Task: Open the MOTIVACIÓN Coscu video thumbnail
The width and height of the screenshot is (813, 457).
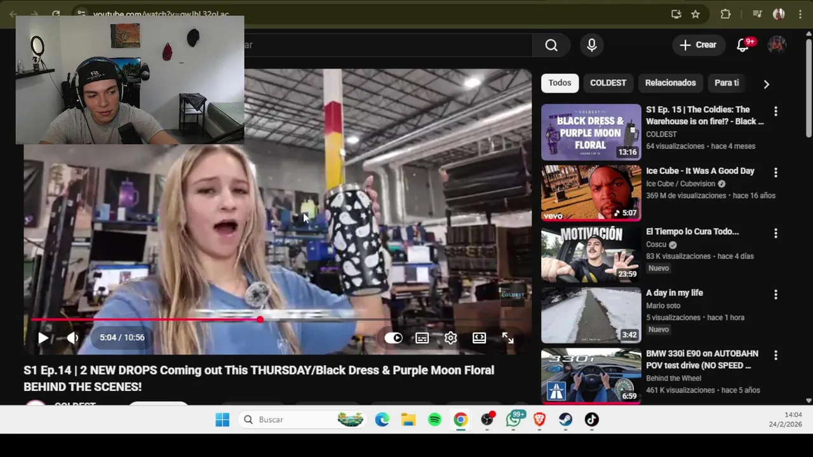Action: (x=591, y=254)
